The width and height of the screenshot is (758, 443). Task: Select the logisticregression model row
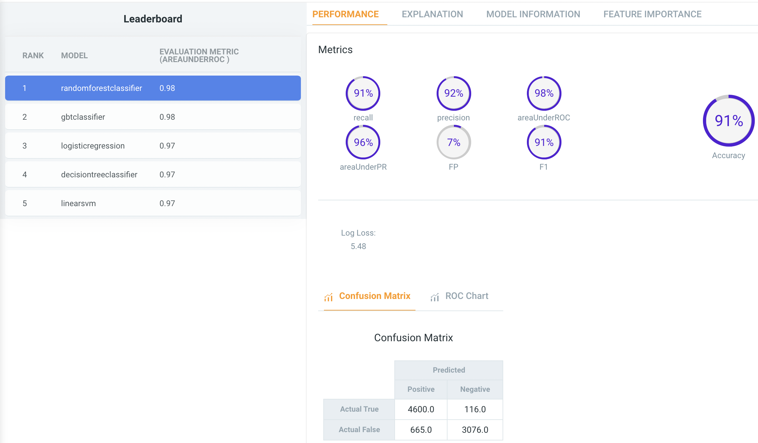(153, 146)
